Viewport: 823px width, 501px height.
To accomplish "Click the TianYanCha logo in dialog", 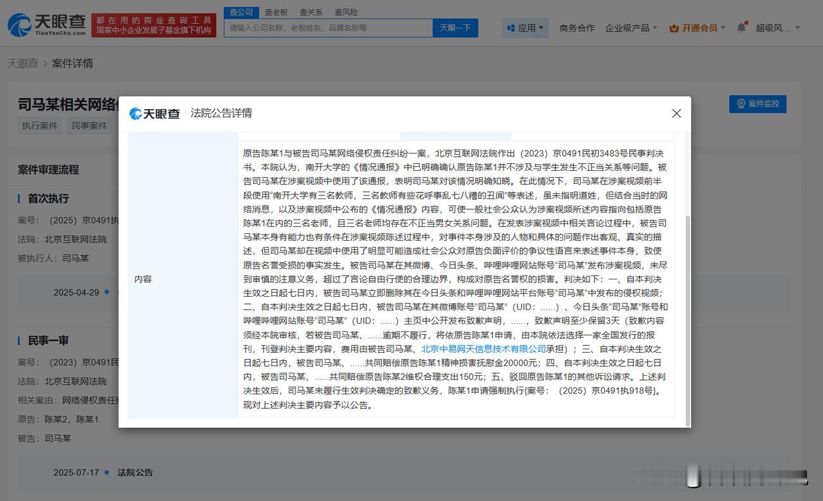I will coord(155,114).
